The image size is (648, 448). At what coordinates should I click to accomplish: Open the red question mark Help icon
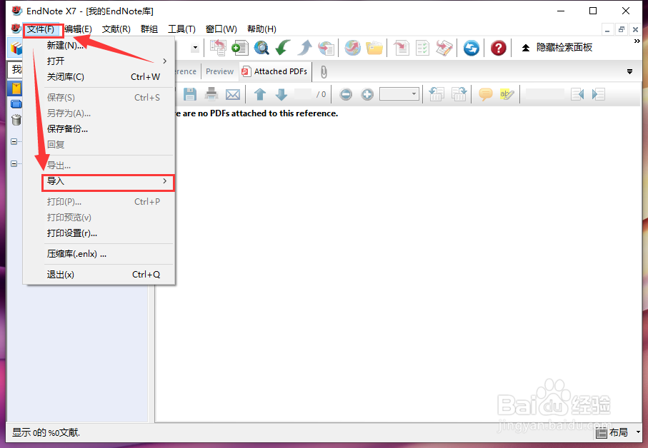coord(499,48)
